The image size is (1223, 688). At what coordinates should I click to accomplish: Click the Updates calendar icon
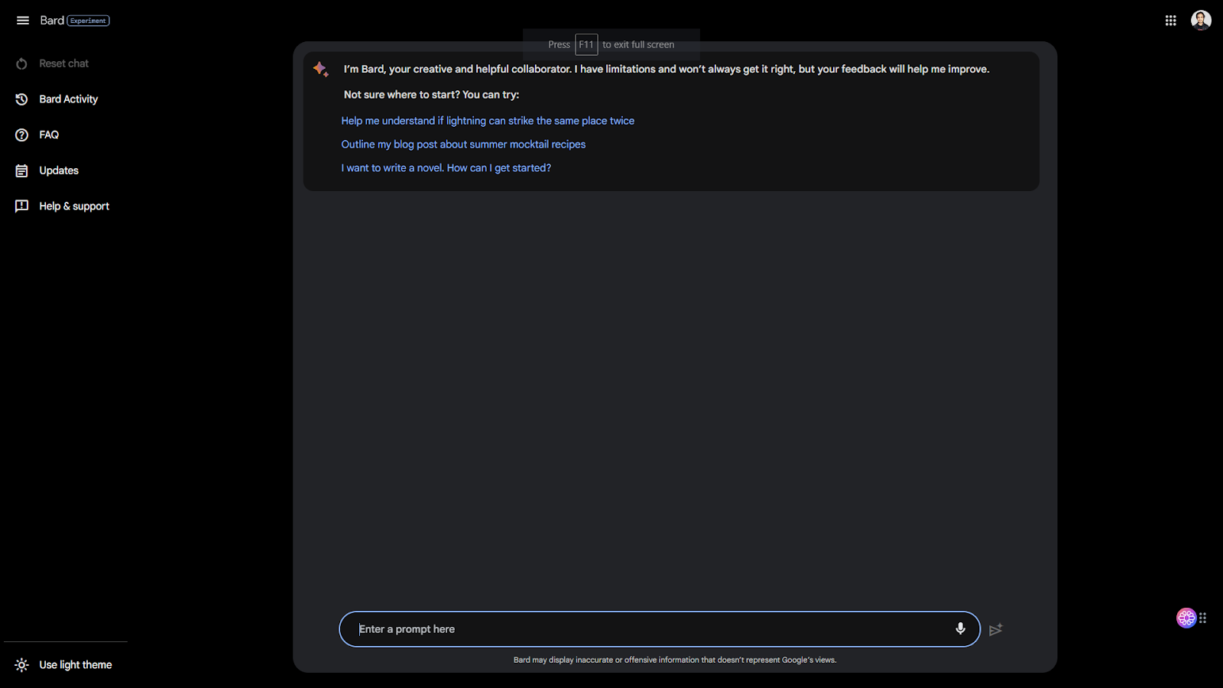coord(21,170)
